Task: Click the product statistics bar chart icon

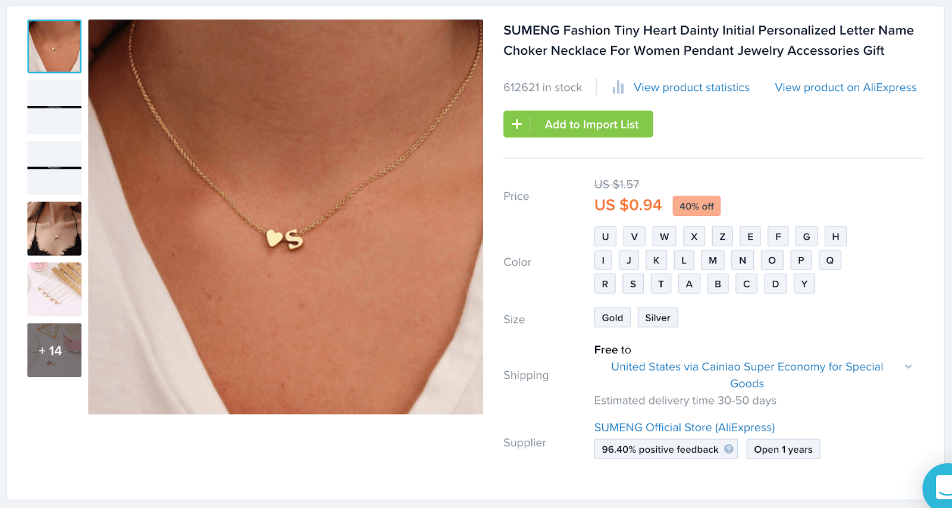Action: pos(618,87)
